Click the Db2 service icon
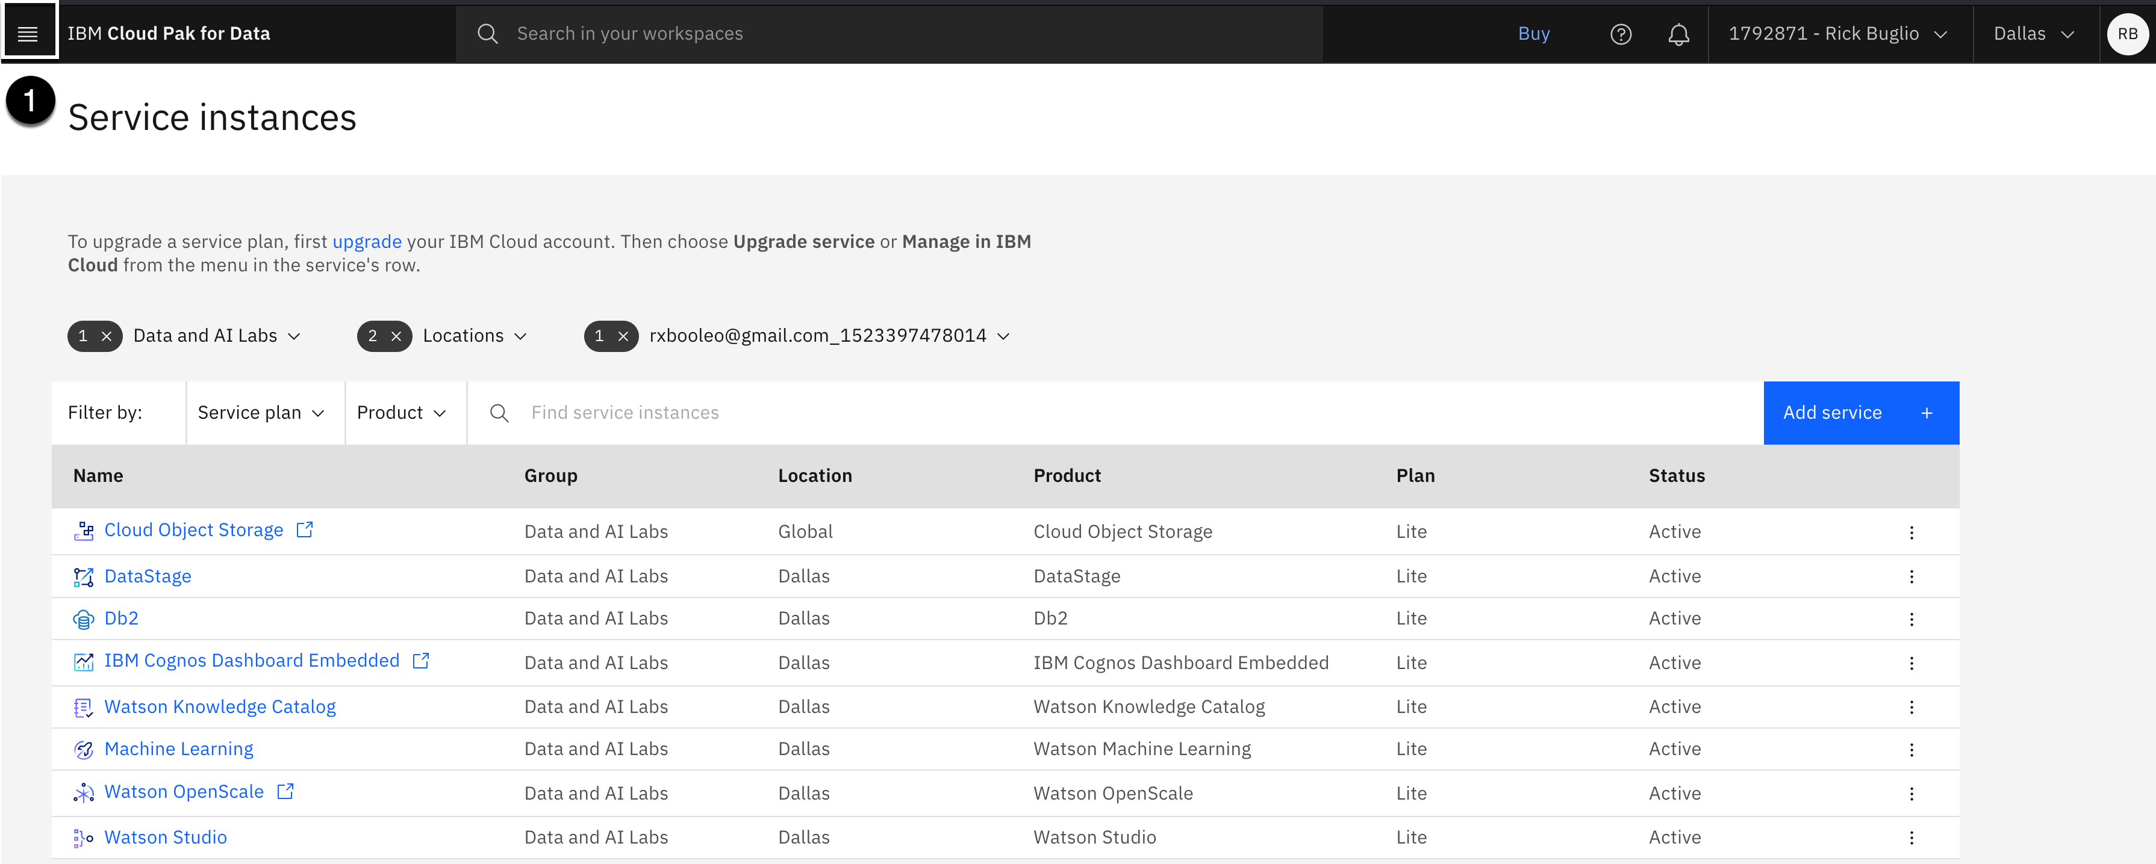The image size is (2156, 864). pyautogui.click(x=83, y=619)
